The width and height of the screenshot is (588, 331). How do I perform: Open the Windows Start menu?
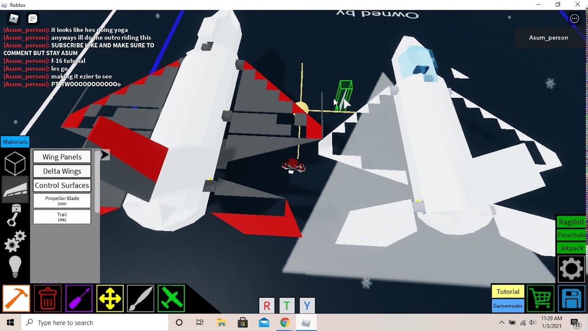(11, 323)
